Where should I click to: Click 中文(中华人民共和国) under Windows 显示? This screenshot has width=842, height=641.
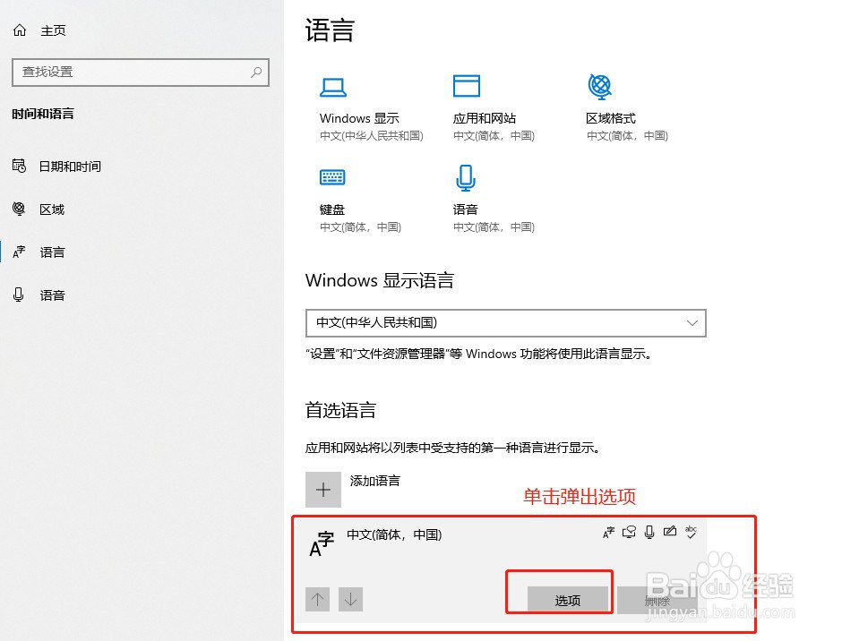click(x=372, y=136)
